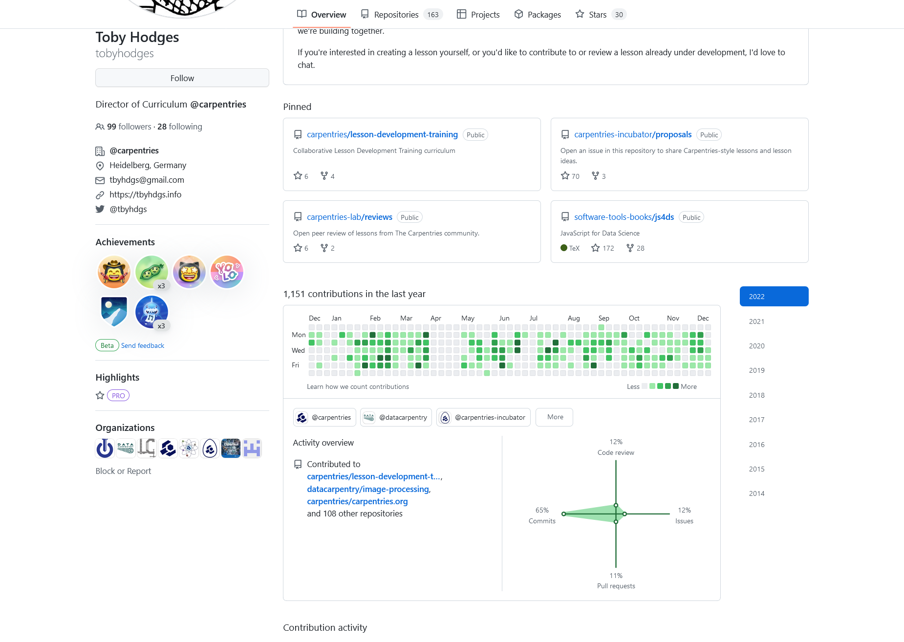
Task: Open datacarpentry/image-processing contributed repo link
Action: coord(368,489)
